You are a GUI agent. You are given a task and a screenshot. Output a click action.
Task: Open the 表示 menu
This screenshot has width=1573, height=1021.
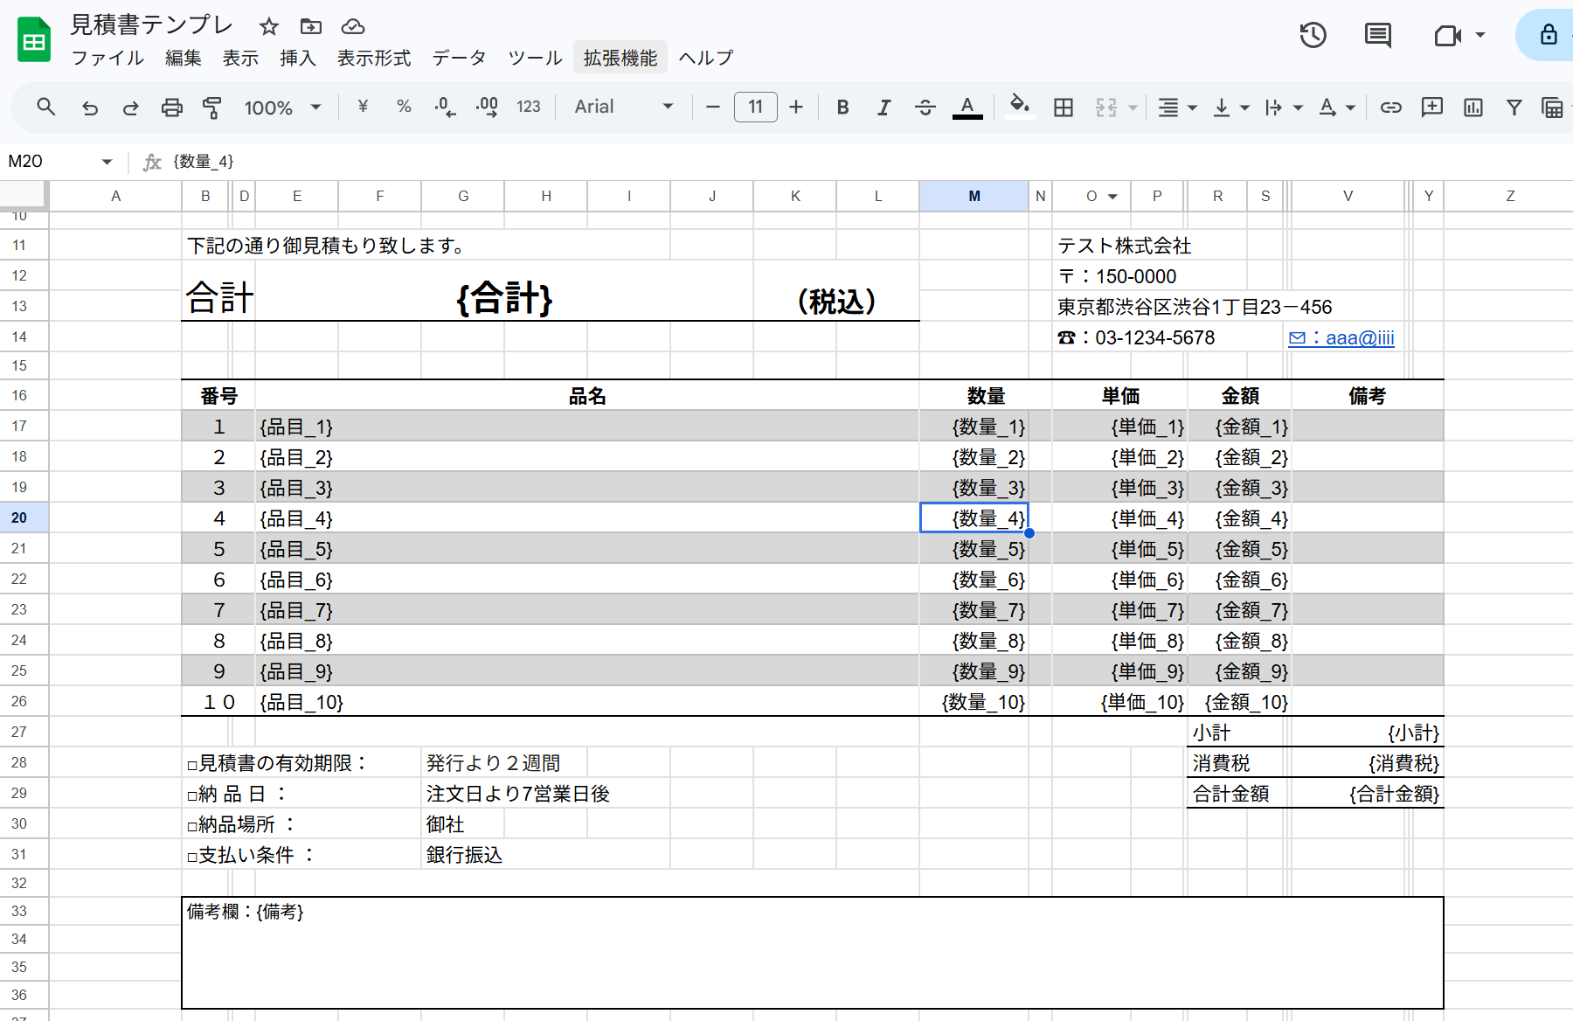[240, 58]
